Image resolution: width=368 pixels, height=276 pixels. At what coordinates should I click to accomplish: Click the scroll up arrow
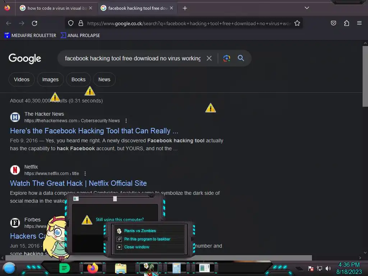click(x=365, y=43)
